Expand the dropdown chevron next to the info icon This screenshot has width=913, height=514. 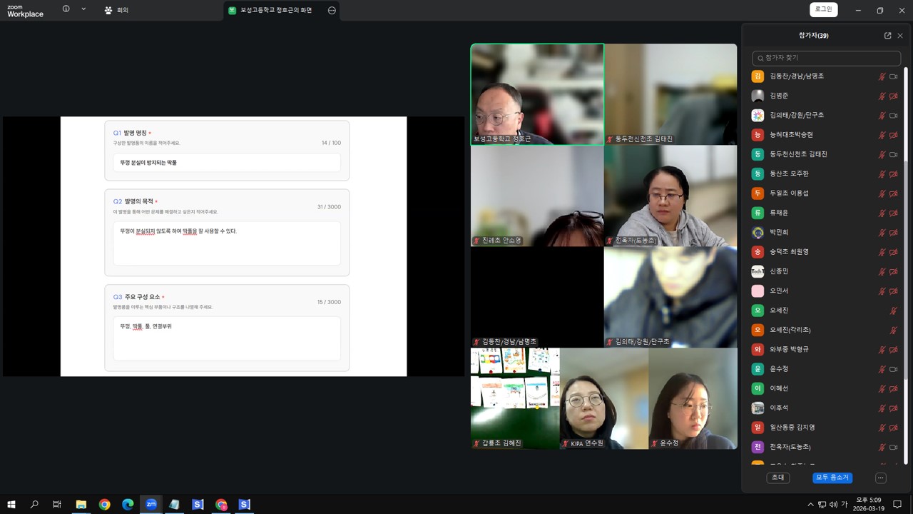pyautogui.click(x=83, y=9)
